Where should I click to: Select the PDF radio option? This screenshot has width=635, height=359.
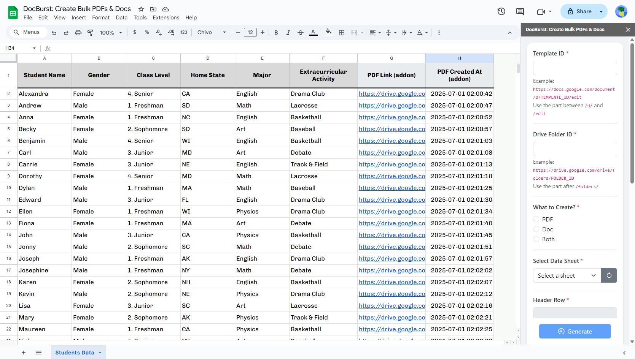coord(536,219)
